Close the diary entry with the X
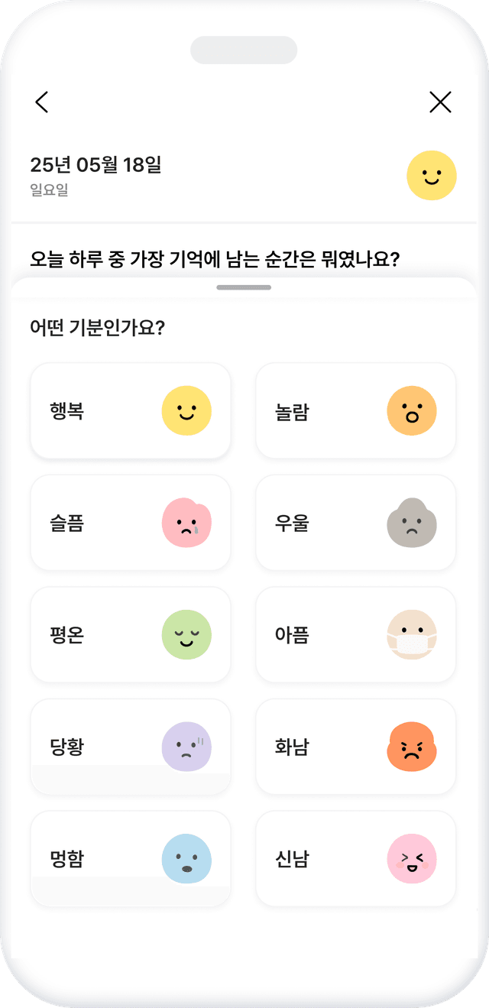Screen dimensions: 489x1008 (440, 102)
